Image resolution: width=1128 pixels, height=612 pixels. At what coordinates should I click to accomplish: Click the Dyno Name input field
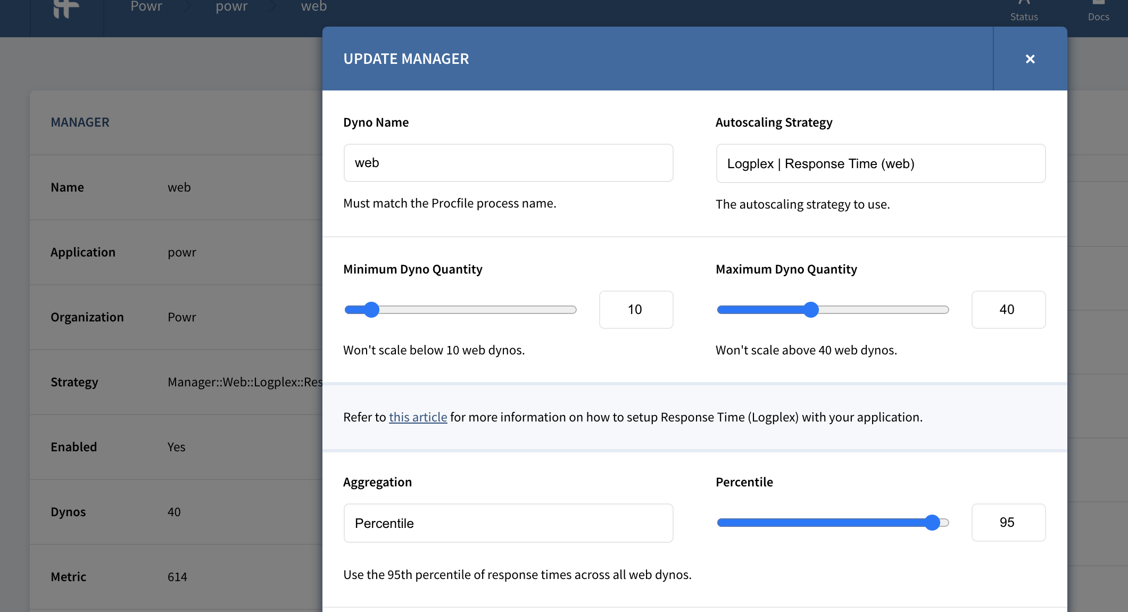(x=508, y=163)
